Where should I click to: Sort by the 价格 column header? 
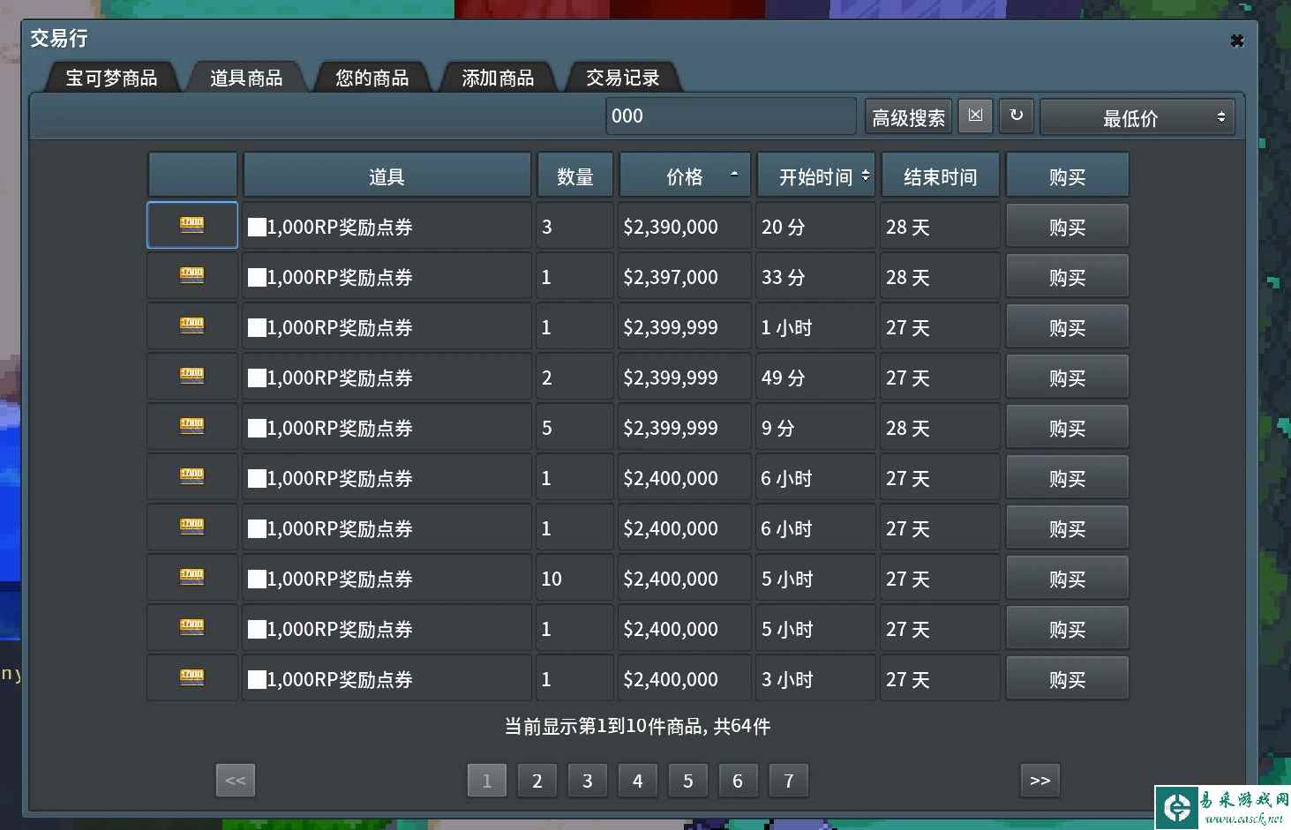coord(685,176)
